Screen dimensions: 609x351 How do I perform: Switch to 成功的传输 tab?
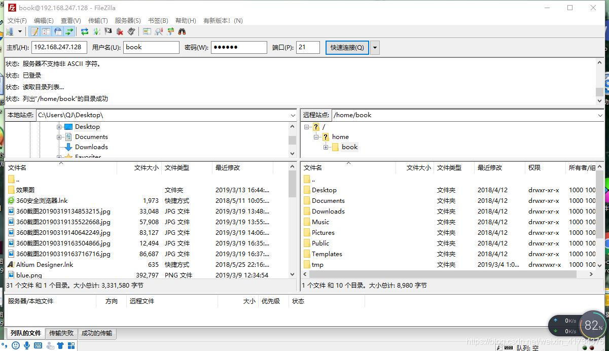97,333
